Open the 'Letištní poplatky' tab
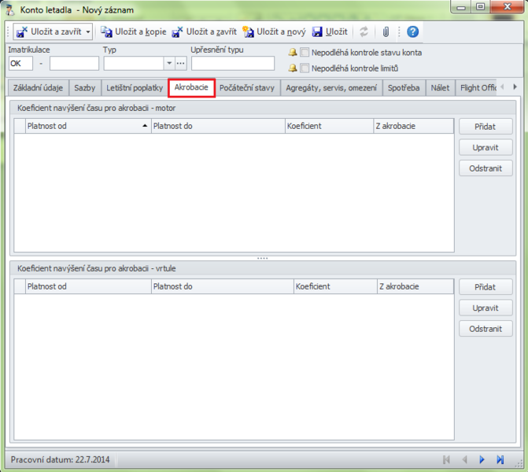Image resolution: width=528 pixels, height=472 pixels. click(134, 88)
